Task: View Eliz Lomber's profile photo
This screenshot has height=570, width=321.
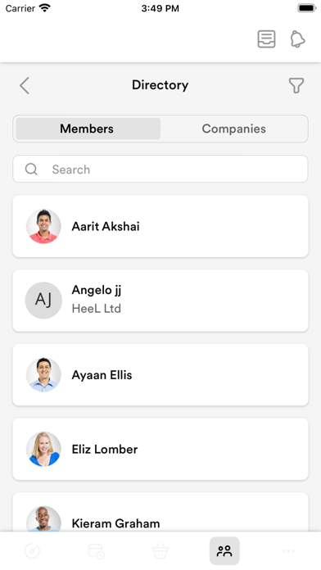Action: coord(43,449)
